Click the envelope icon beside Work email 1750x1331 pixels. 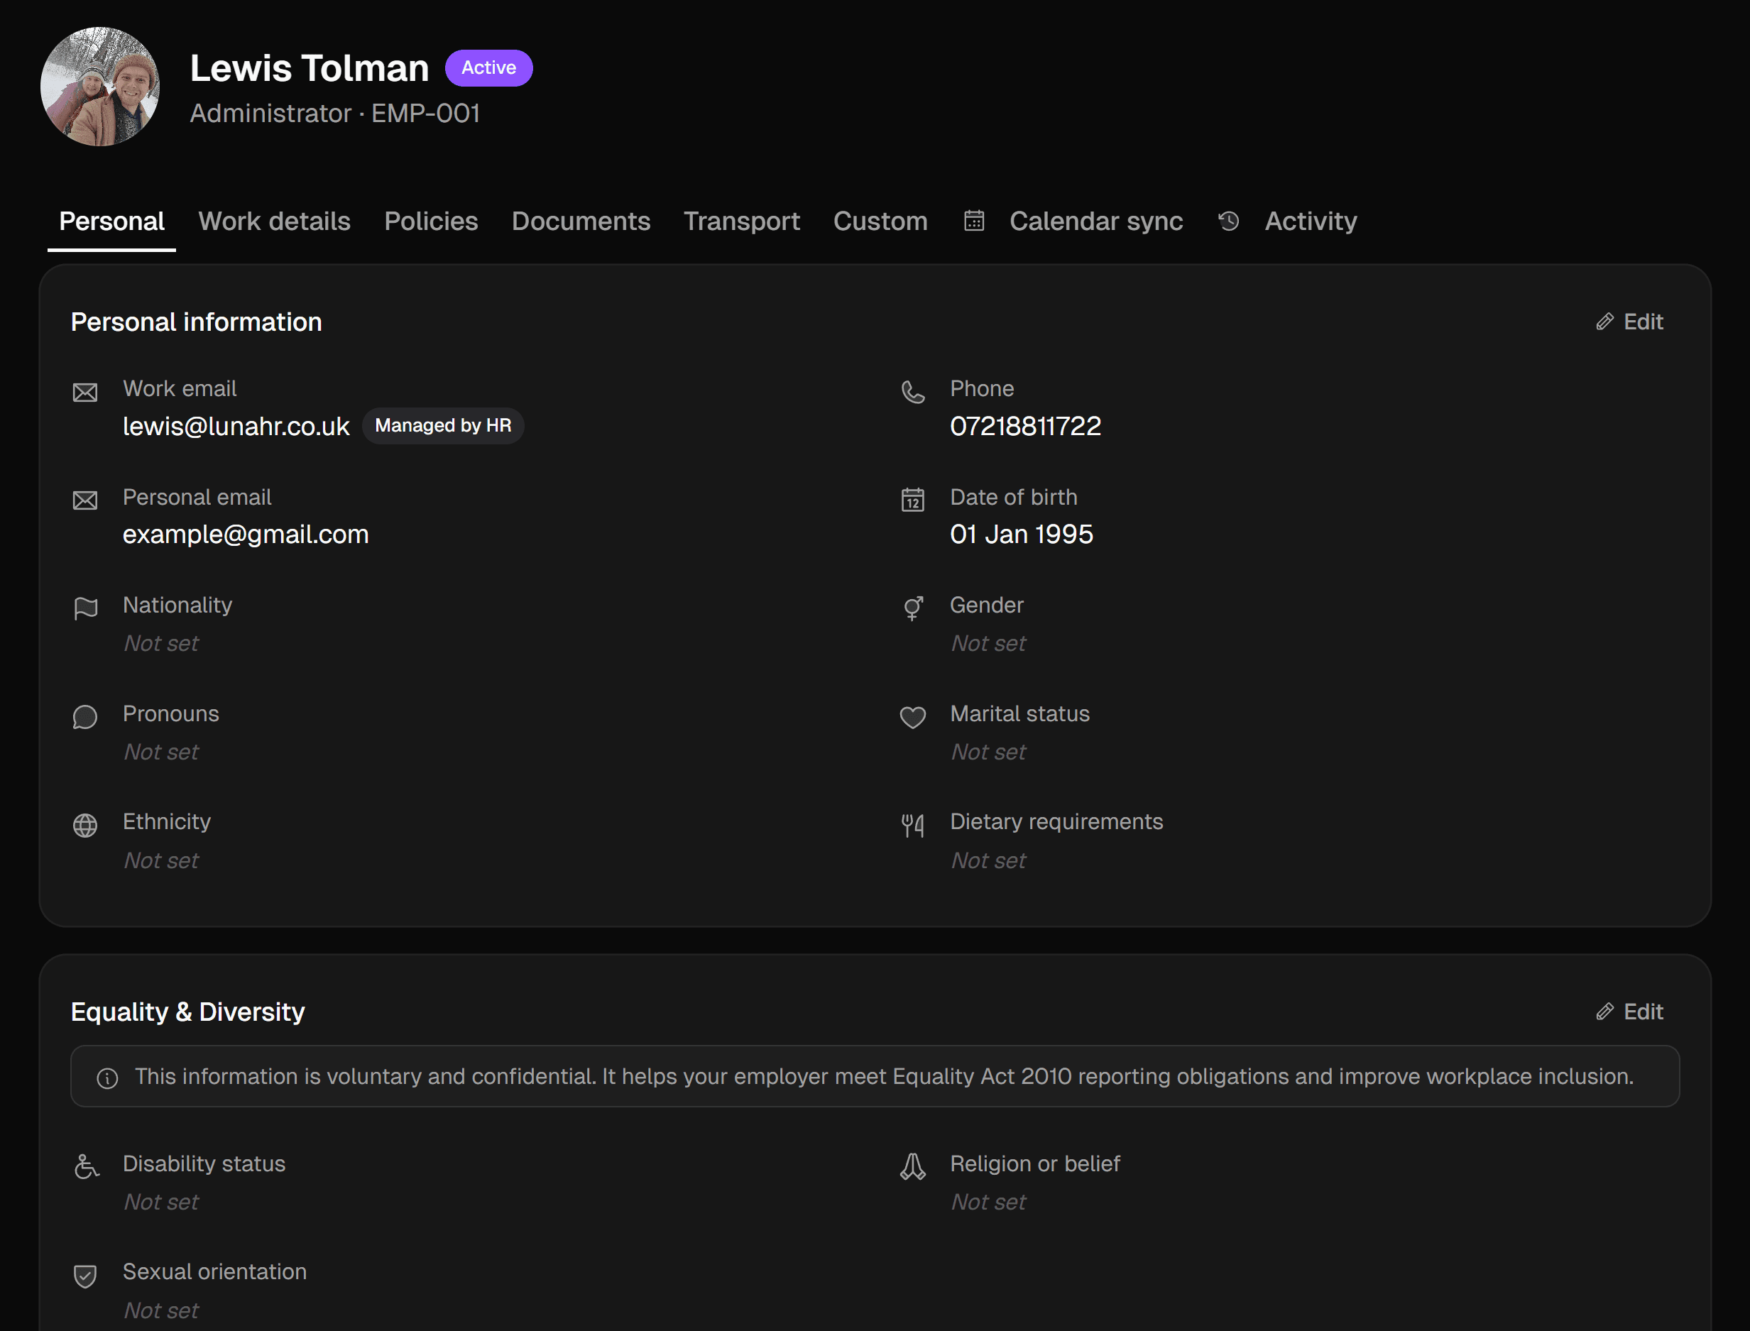[84, 393]
